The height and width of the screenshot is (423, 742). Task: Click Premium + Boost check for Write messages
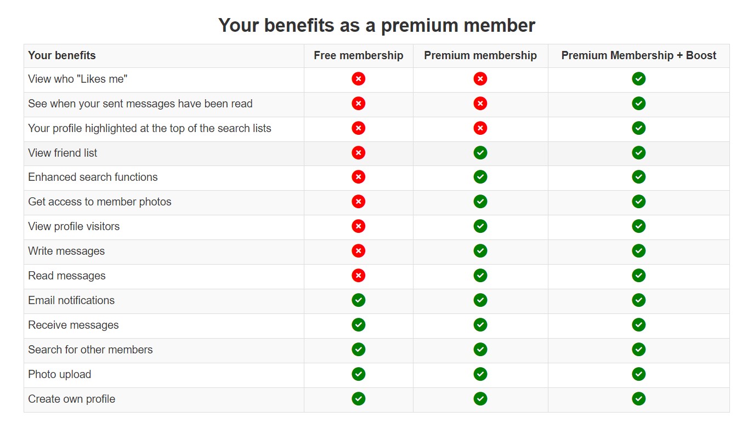[638, 251]
